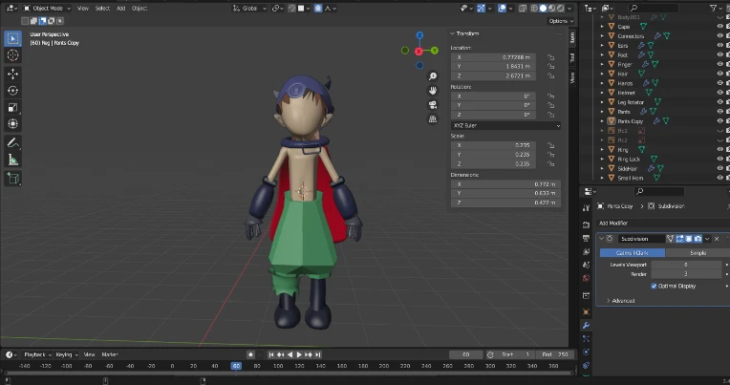Open the Select menu
Image resolution: width=730 pixels, height=385 pixels.
[x=102, y=9]
